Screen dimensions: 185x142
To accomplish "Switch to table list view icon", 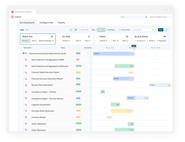I will pos(76,30).
